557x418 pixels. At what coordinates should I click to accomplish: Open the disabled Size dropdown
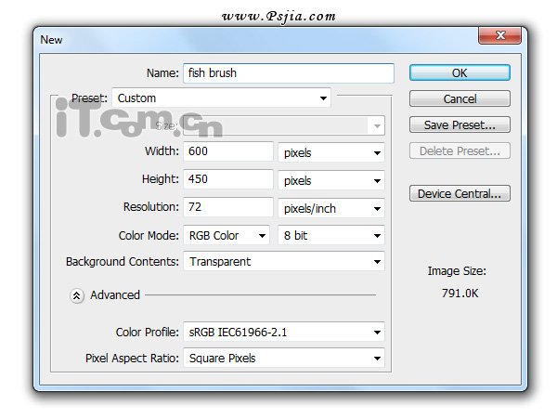[x=284, y=125]
